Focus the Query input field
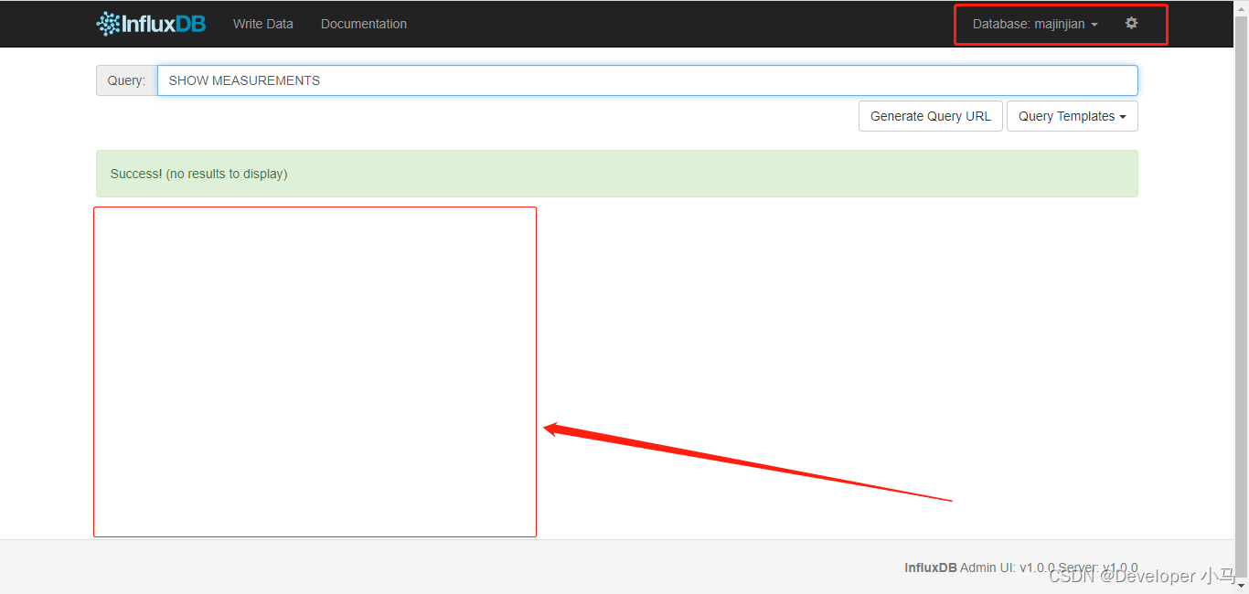The image size is (1249, 594). pos(647,80)
